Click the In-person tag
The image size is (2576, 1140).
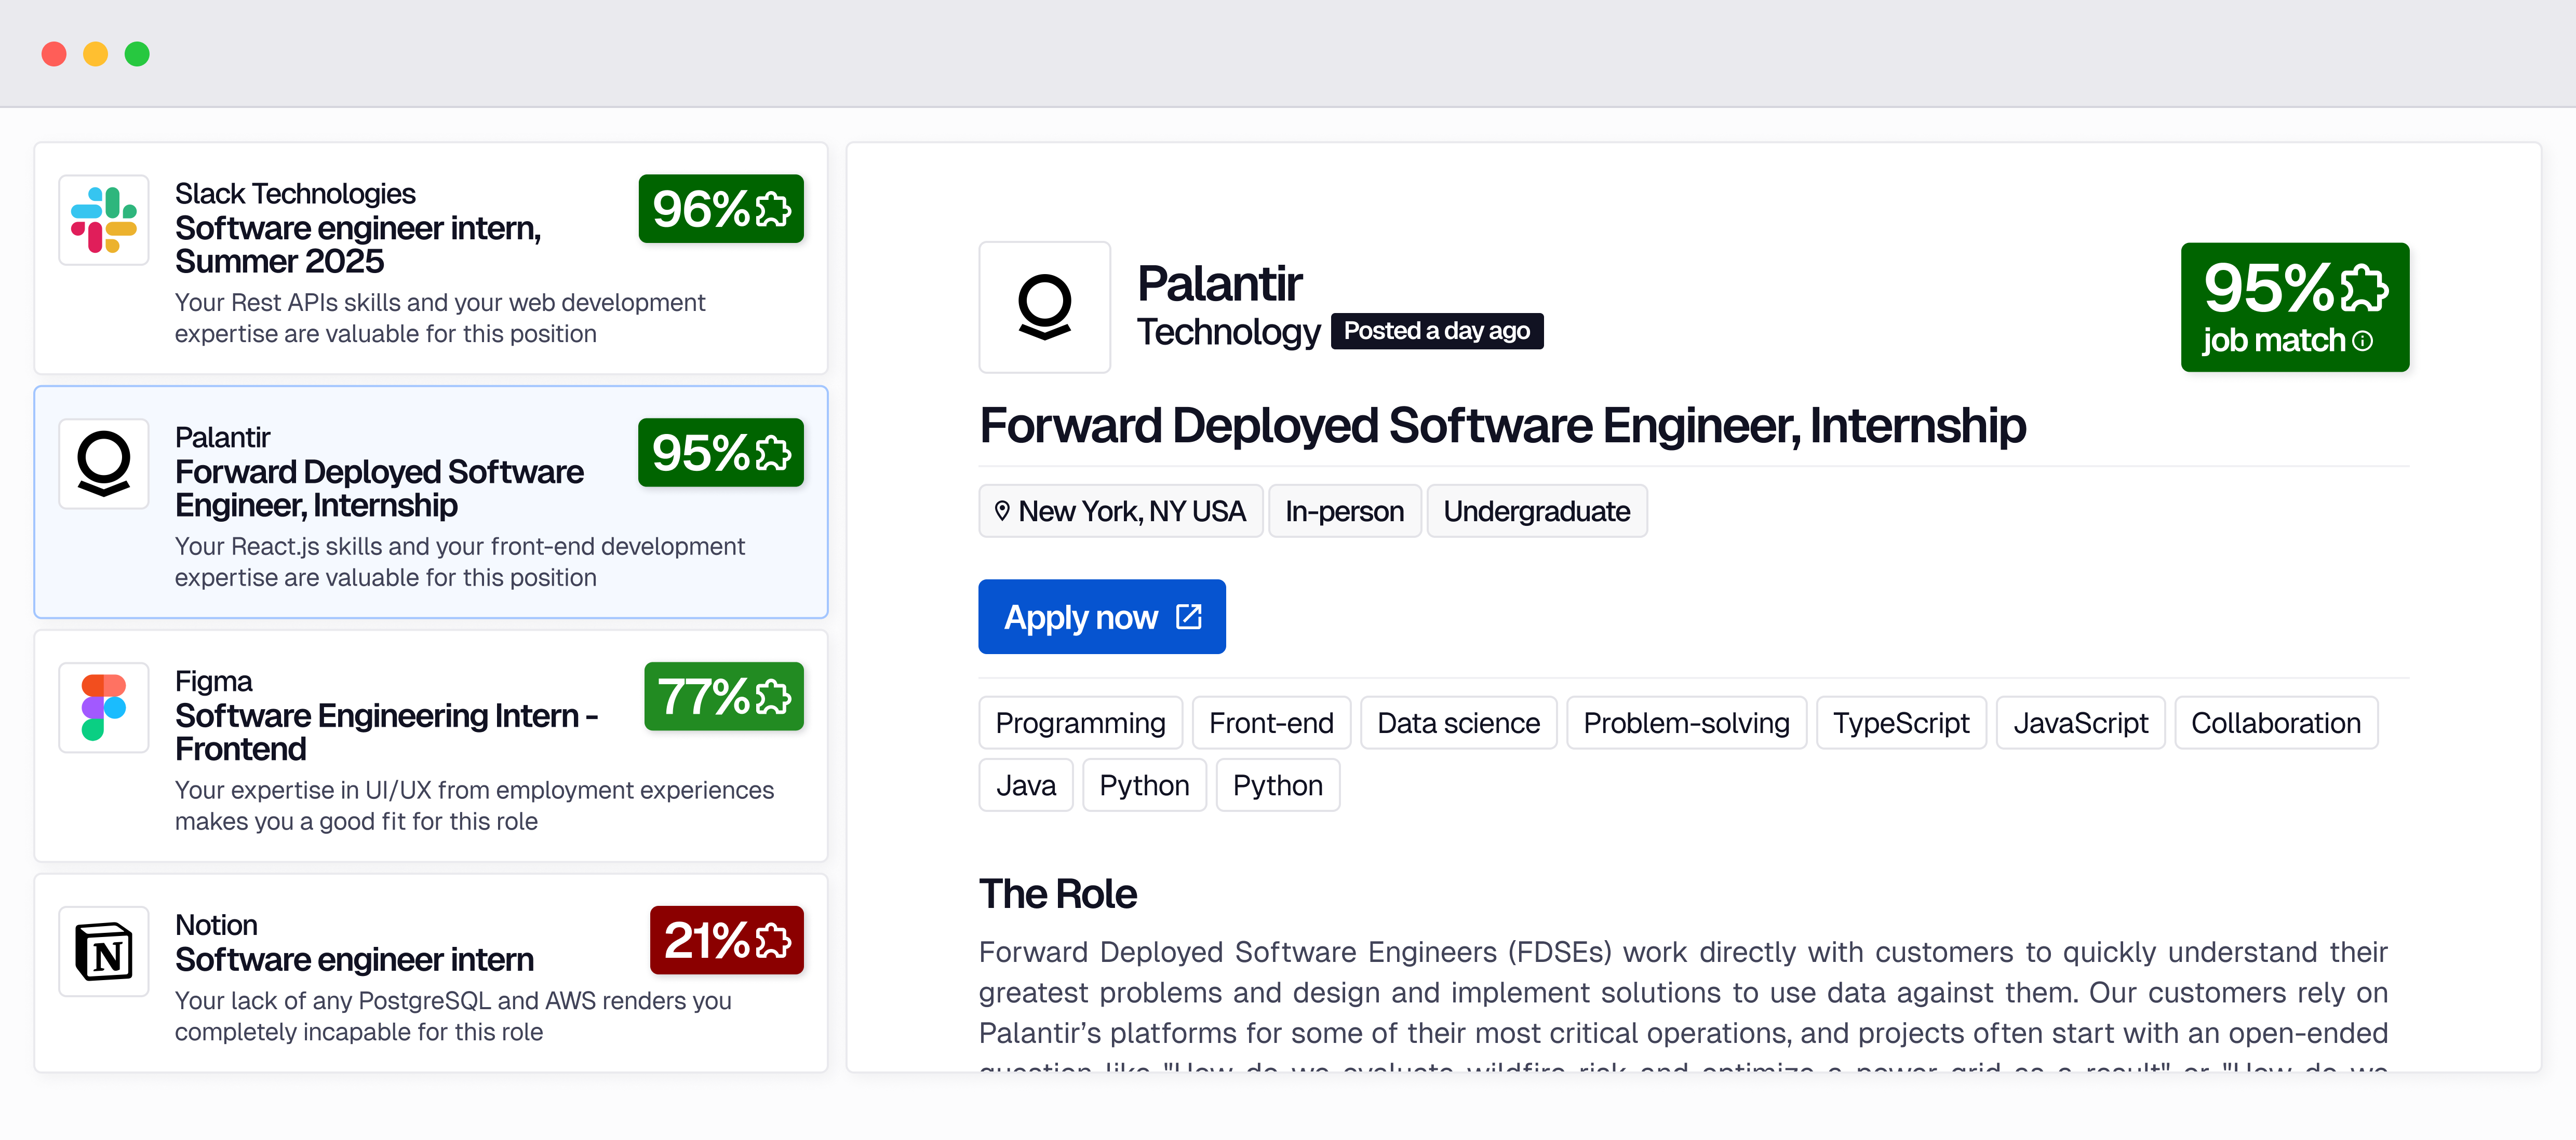coord(1345,510)
